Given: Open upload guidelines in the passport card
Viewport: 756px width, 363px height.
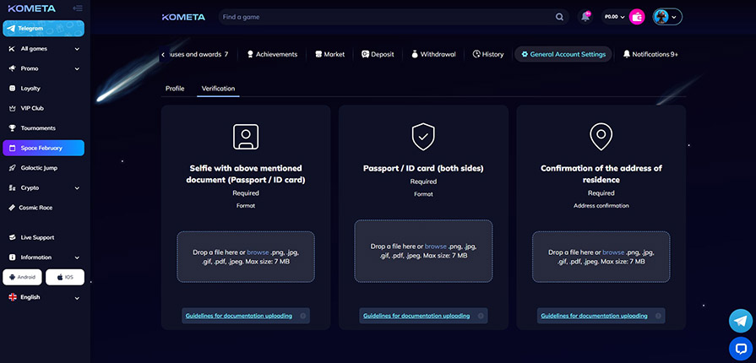Looking at the screenshot, I should click(416, 317).
